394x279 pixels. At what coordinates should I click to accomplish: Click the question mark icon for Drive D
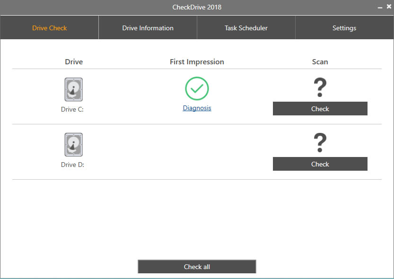(x=320, y=143)
